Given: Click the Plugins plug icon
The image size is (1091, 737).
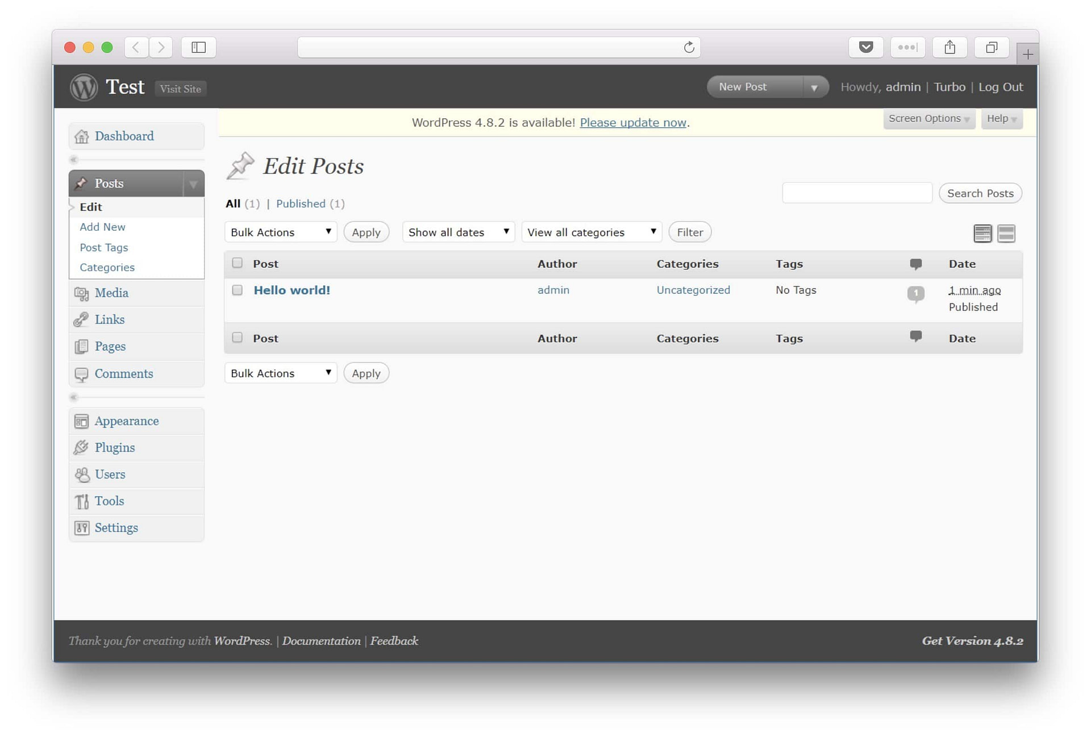Looking at the screenshot, I should [x=81, y=448].
